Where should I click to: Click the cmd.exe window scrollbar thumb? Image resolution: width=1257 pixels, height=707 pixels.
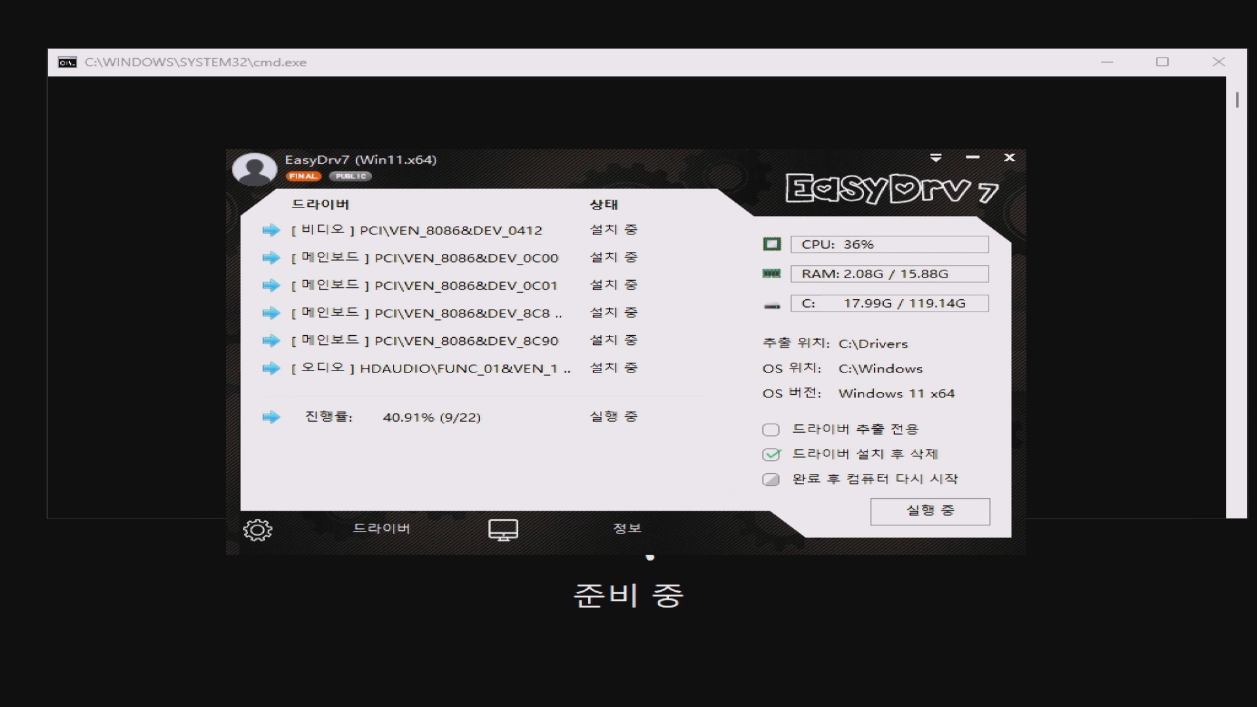coord(1237,100)
